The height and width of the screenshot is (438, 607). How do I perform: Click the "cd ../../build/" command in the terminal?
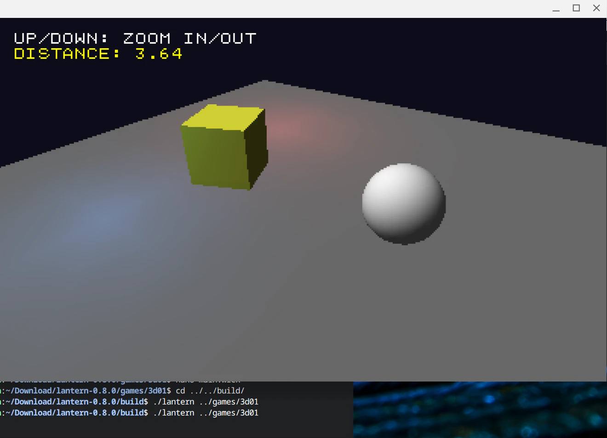(x=210, y=391)
